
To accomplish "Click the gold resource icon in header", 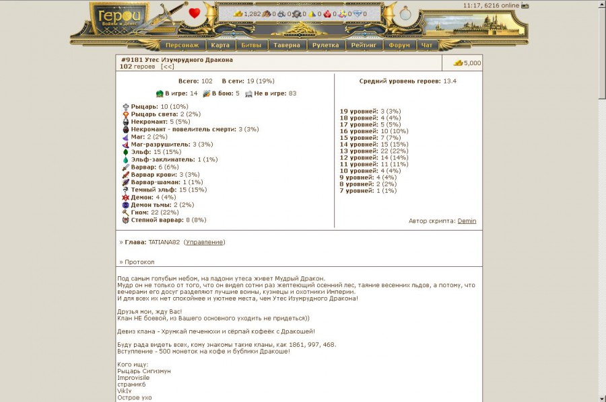I will pos(238,13).
